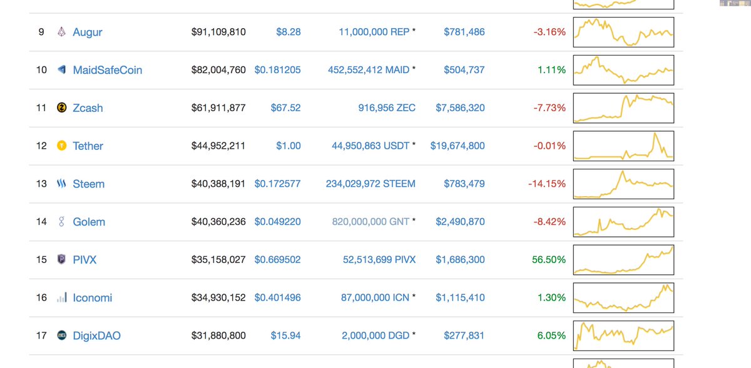Click supply 87,000,000 ICN
The height and width of the screenshot is (368, 751).
coord(375,297)
